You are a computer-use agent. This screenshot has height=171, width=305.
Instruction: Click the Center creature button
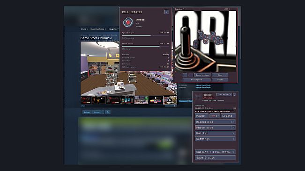[202, 75]
